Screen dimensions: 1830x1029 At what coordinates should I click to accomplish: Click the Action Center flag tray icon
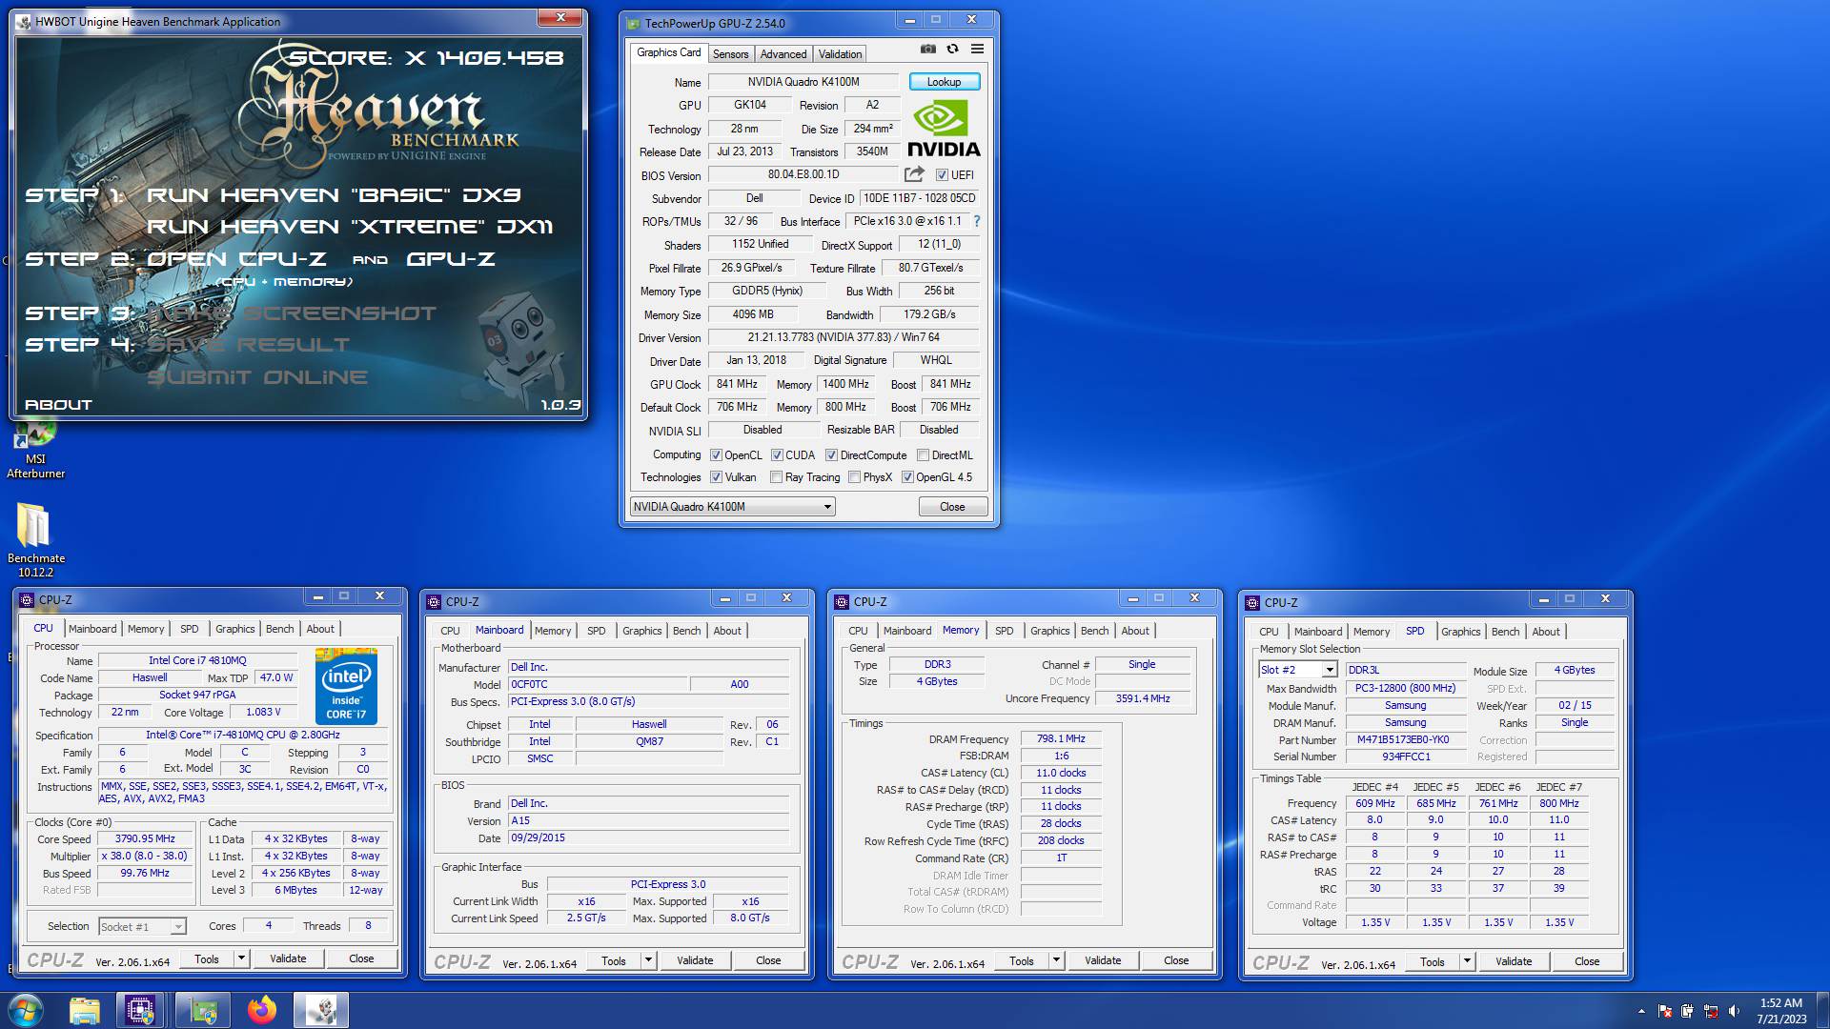click(1665, 1011)
